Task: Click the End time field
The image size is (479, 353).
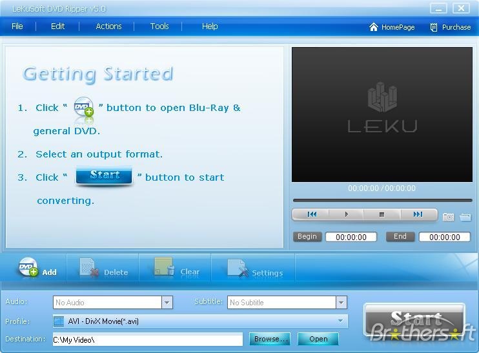Action: pos(445,237)
